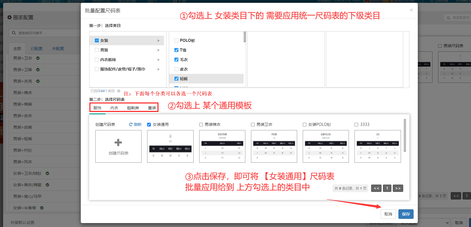Select the 女装POLO衫 size chart thumbnail
Screen dimensions: 471x227
click(x=326, y=146)
